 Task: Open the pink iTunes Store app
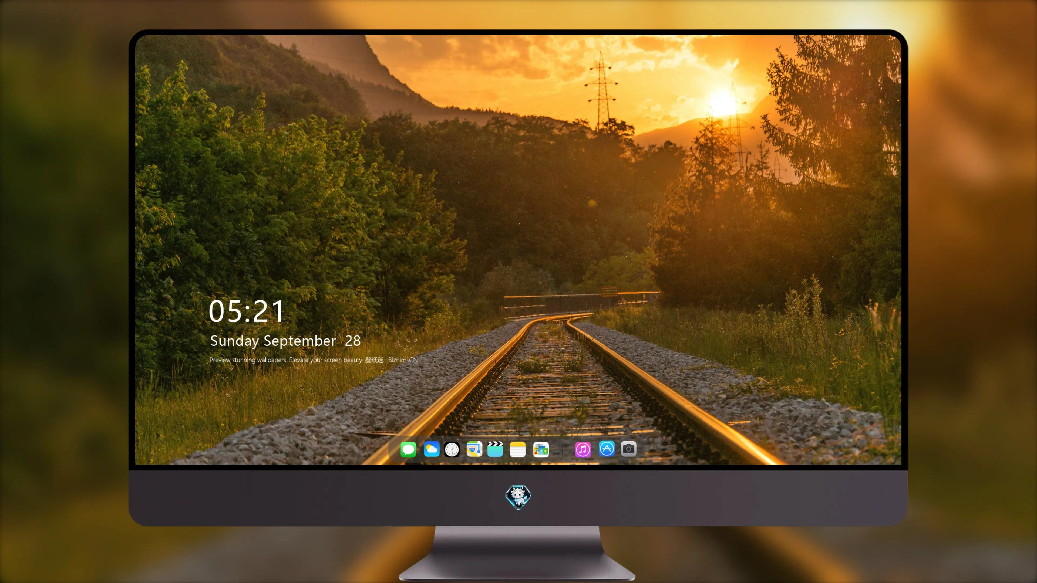[x=583, y=449]
